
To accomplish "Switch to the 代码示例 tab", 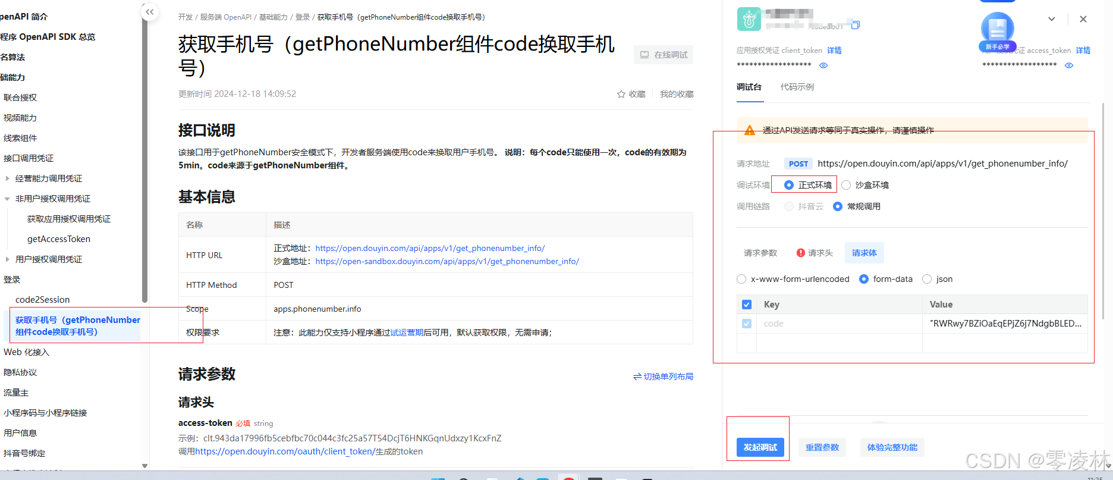I will [797, 87].
